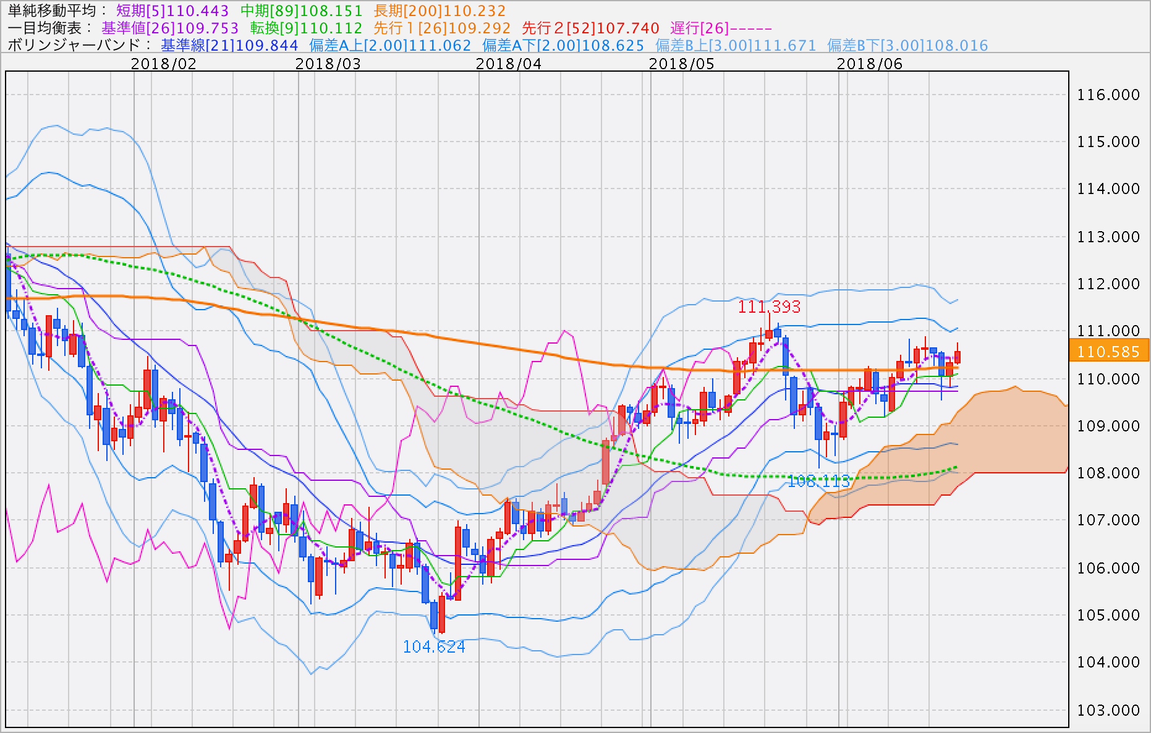Click the mid-term 中期[89] moving average legend

pyautogui.click(x=301, y=11)
